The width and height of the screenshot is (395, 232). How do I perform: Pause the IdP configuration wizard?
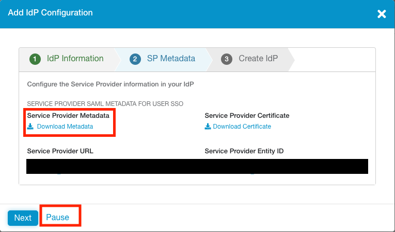pyautogui.click(x=58, y=218)
